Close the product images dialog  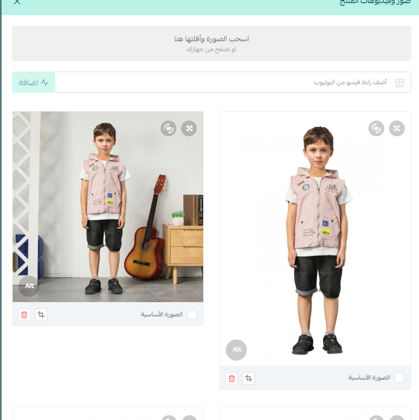17,2
